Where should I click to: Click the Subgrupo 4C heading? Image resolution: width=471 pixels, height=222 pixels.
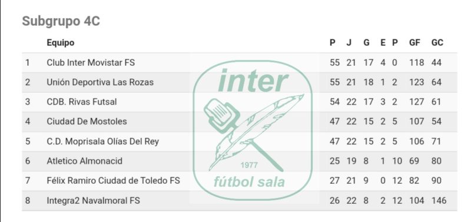61,21
